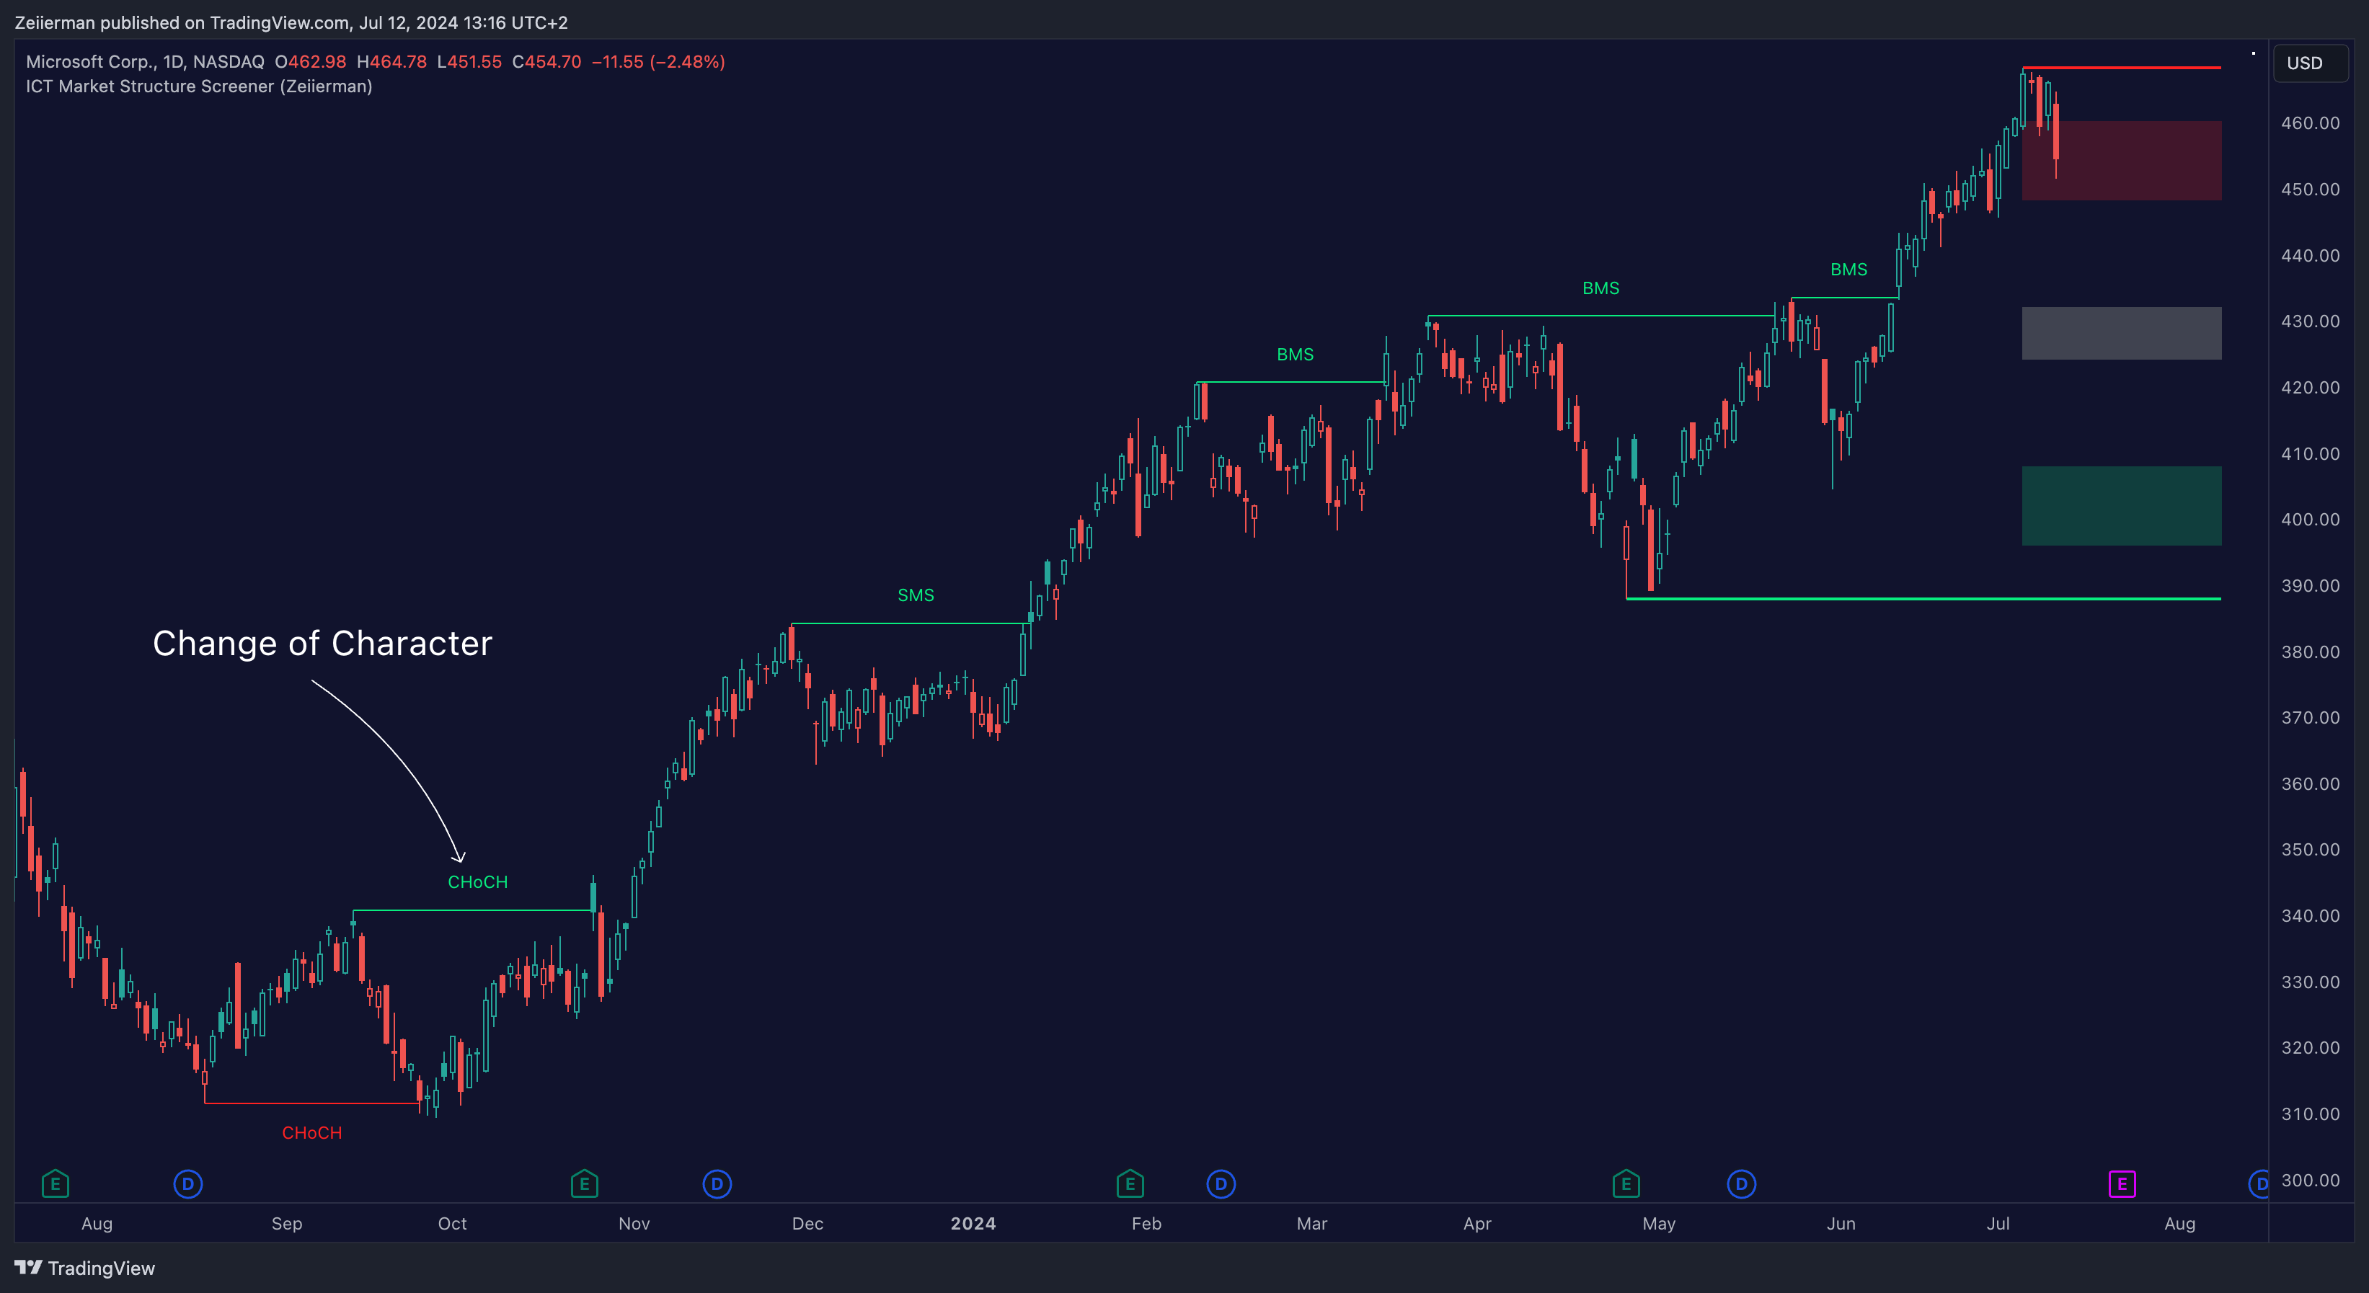Click the open value O462.98
The width and height of the screenshot is (2369, 1293).
(x=311, y=61)
